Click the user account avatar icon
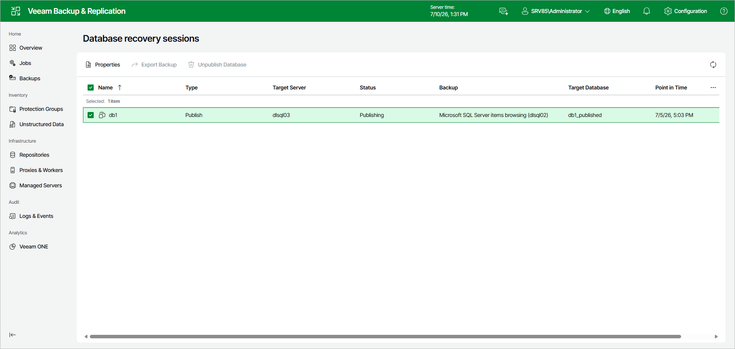The height and width of the screenshot is (349, 735). click(x=525, y=11)
